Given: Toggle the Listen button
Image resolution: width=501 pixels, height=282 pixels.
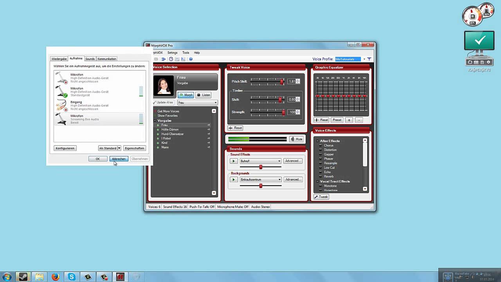Looking at the screenshot, I should click(x=204, y=95).
